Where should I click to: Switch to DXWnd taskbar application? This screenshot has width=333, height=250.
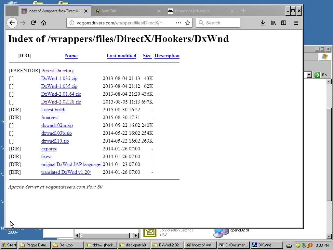[267, 245]
